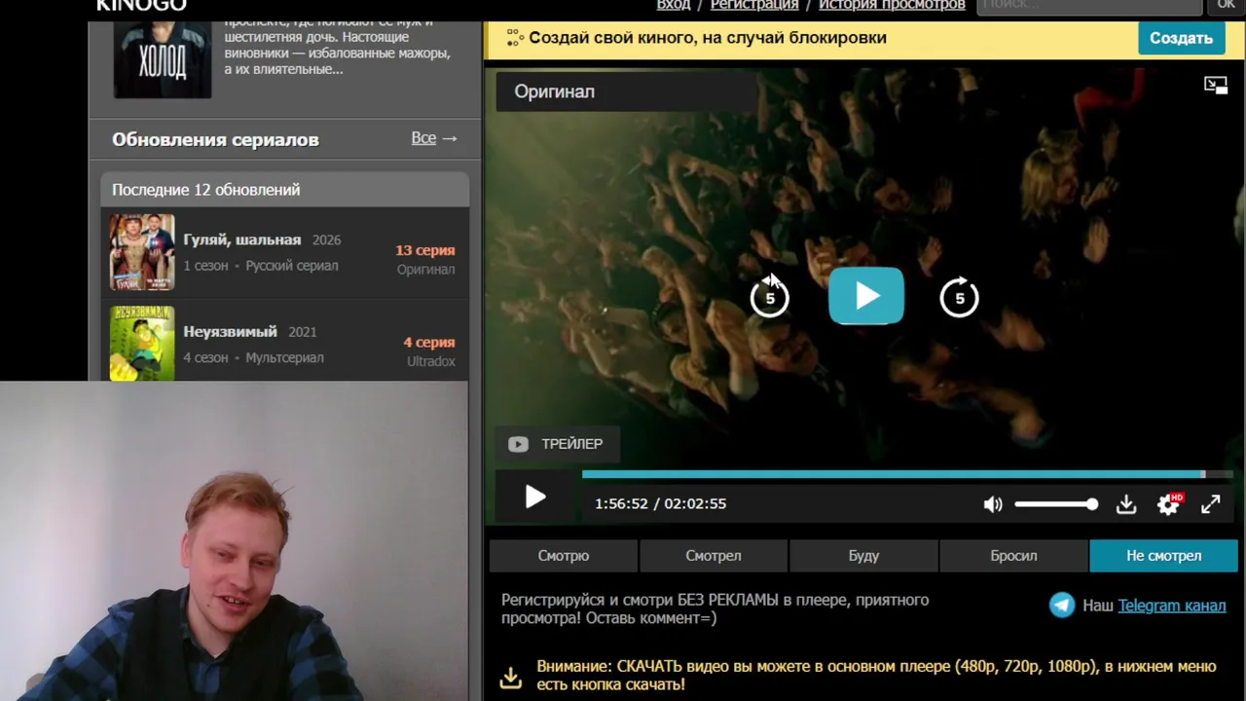This screenshot has height=701, width=1246.
Task: Adjust the volume slider
Action: (1056, 504)
